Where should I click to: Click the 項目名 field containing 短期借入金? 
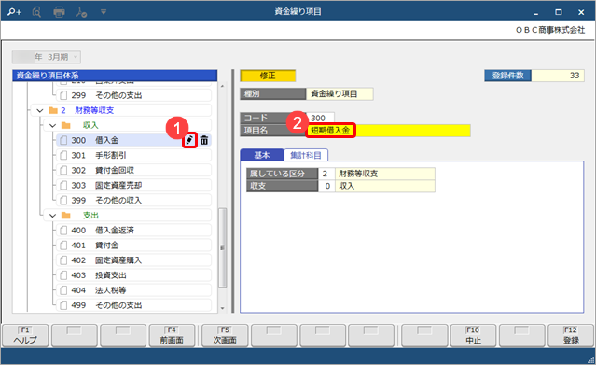(x=388, y=130)
